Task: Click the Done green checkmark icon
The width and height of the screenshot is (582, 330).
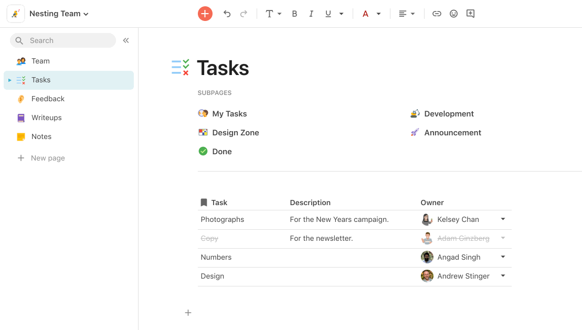Action: (203, 151)
